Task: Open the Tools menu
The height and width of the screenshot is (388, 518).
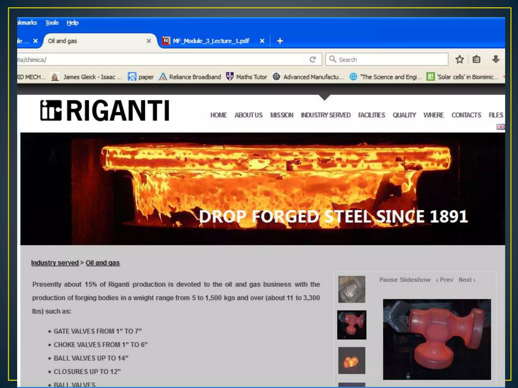Action: coord(52,23)
